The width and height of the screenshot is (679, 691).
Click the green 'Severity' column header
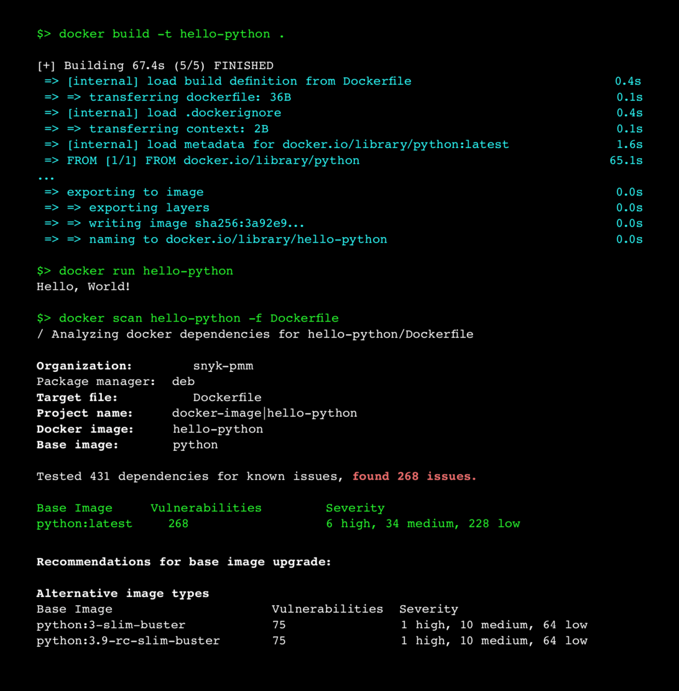(355, 508)
